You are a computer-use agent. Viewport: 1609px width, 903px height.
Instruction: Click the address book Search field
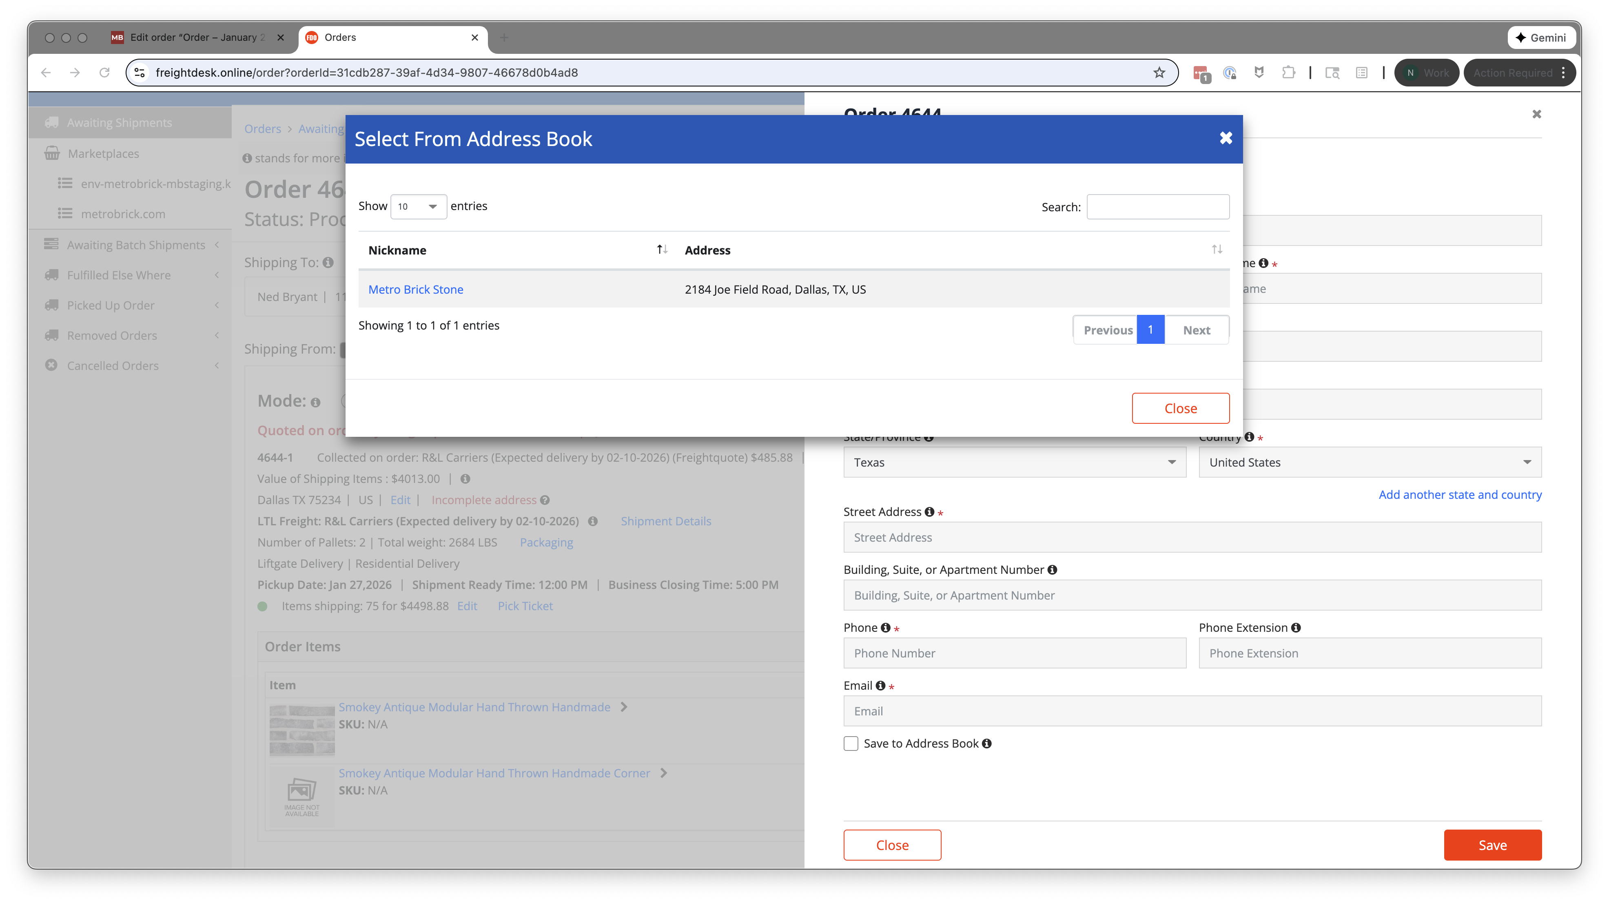click(x=1157, y=207)
